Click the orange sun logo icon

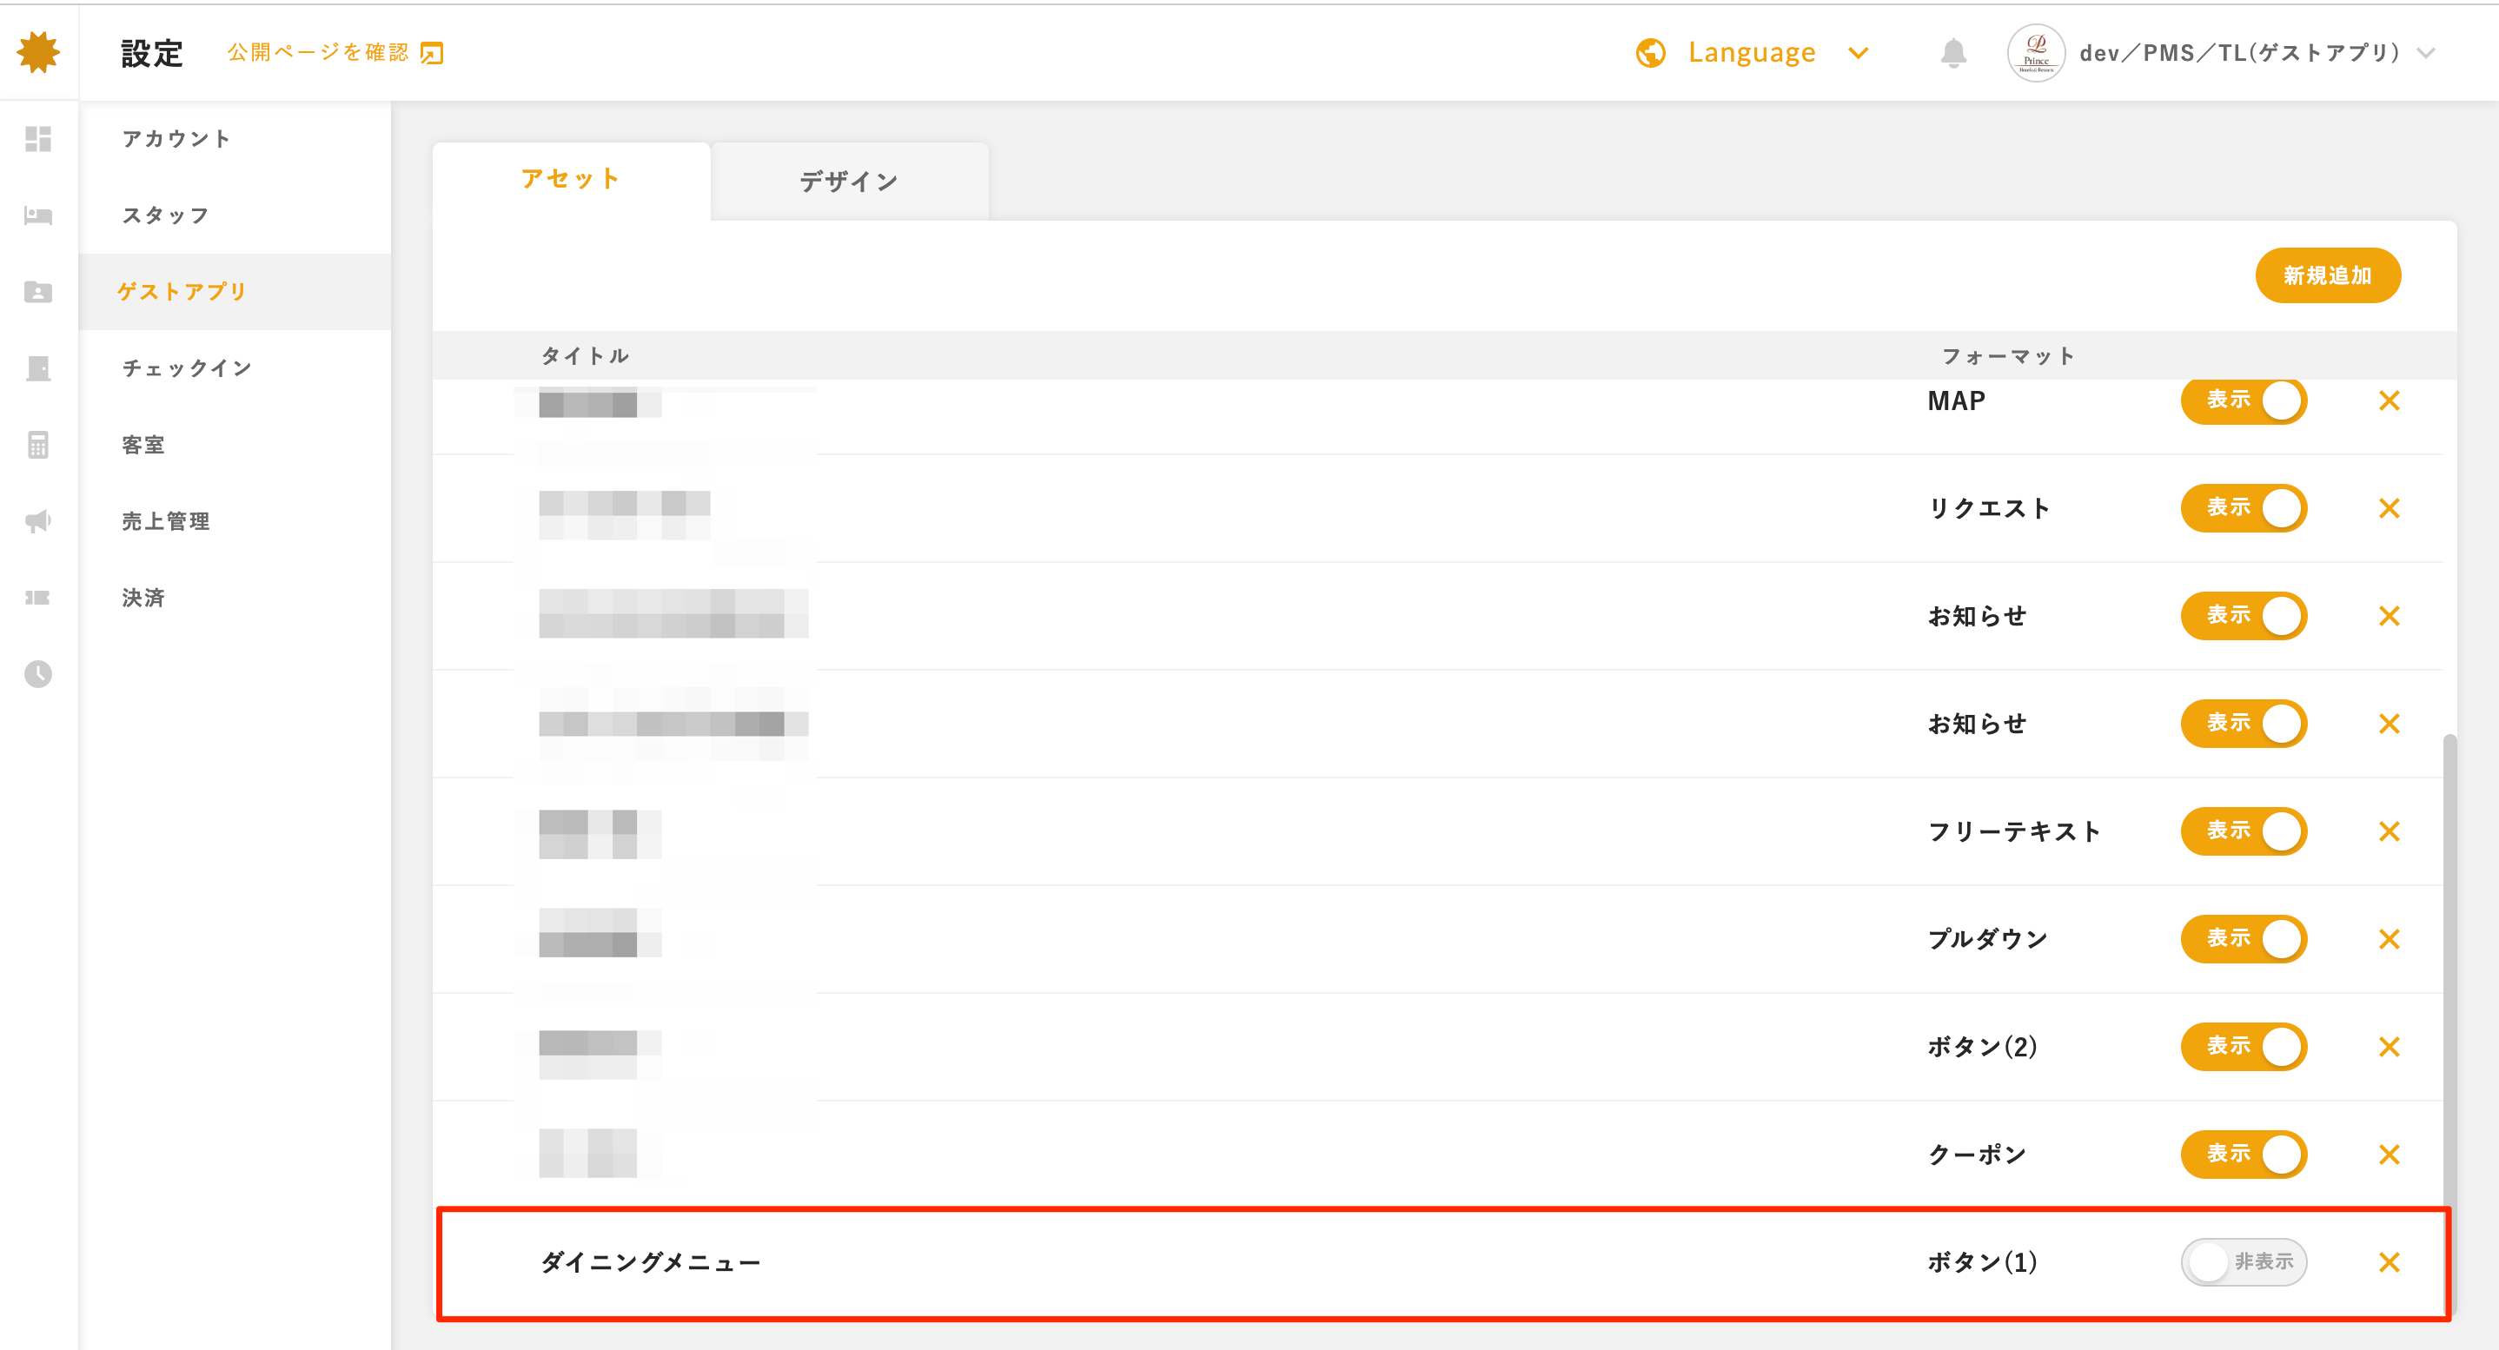pos(39,52)
